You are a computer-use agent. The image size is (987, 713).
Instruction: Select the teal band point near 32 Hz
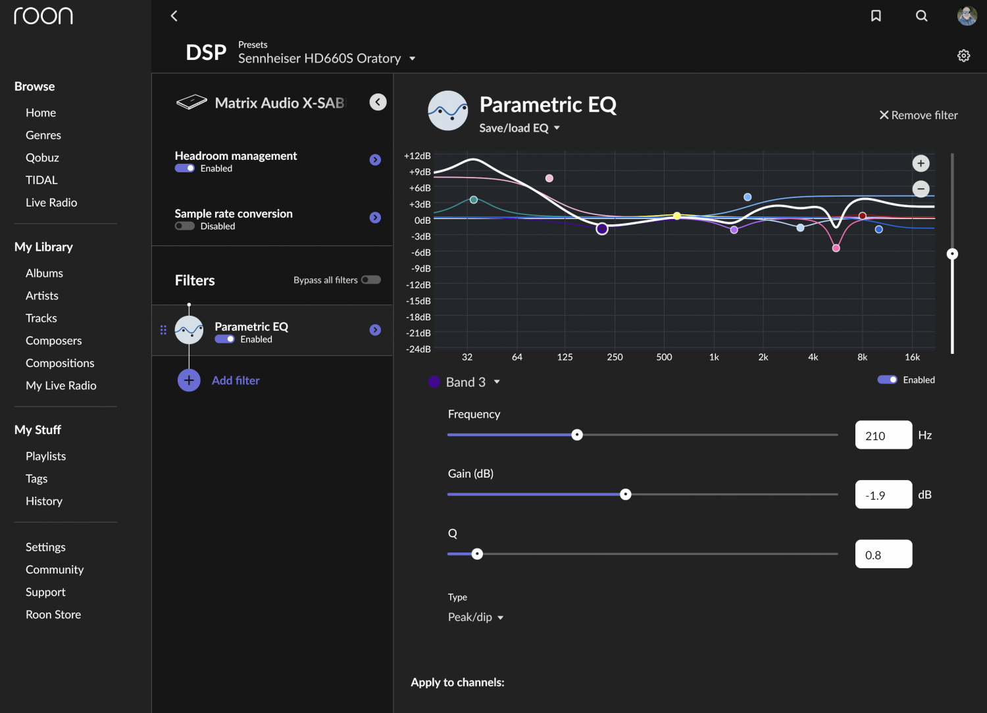473,199
